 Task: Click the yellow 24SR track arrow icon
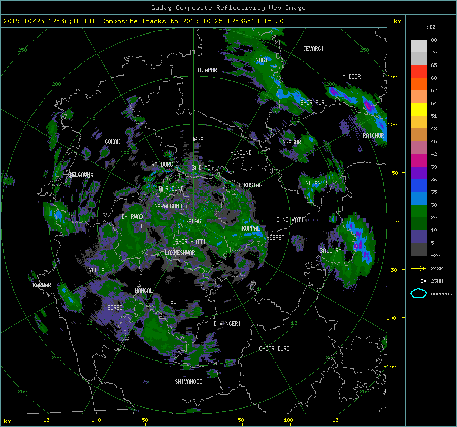418,268
